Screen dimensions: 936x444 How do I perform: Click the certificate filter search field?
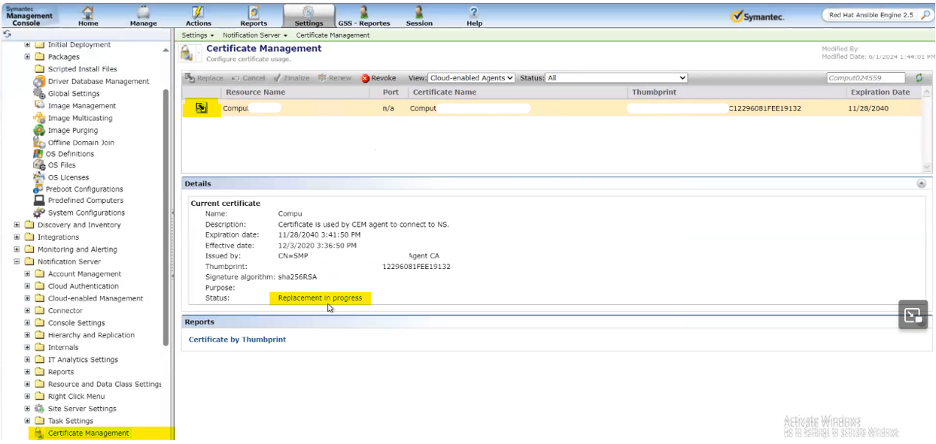[865, 78]
